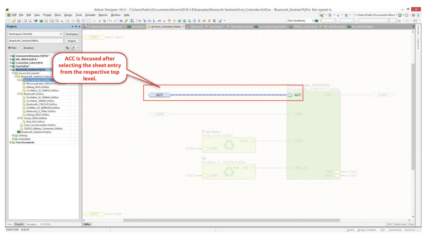The height and width of the screenshot is (234, 427).
Task: Open the address path dropdown arrow
Action: (396, 15)
